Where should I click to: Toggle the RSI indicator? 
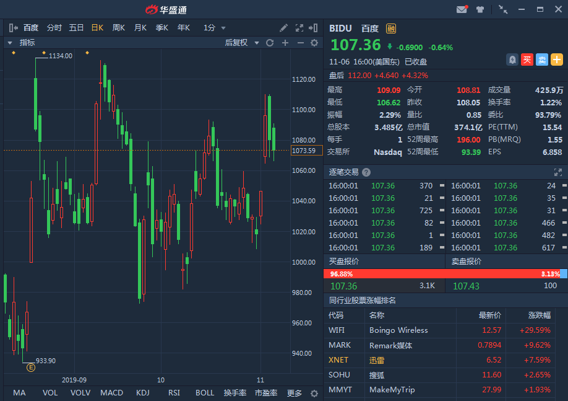coord(174,393)
